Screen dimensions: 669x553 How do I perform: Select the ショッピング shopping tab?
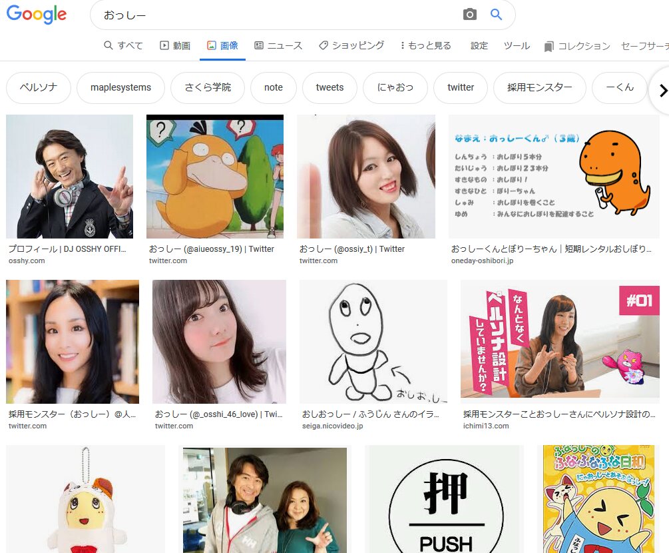point(351,45)
